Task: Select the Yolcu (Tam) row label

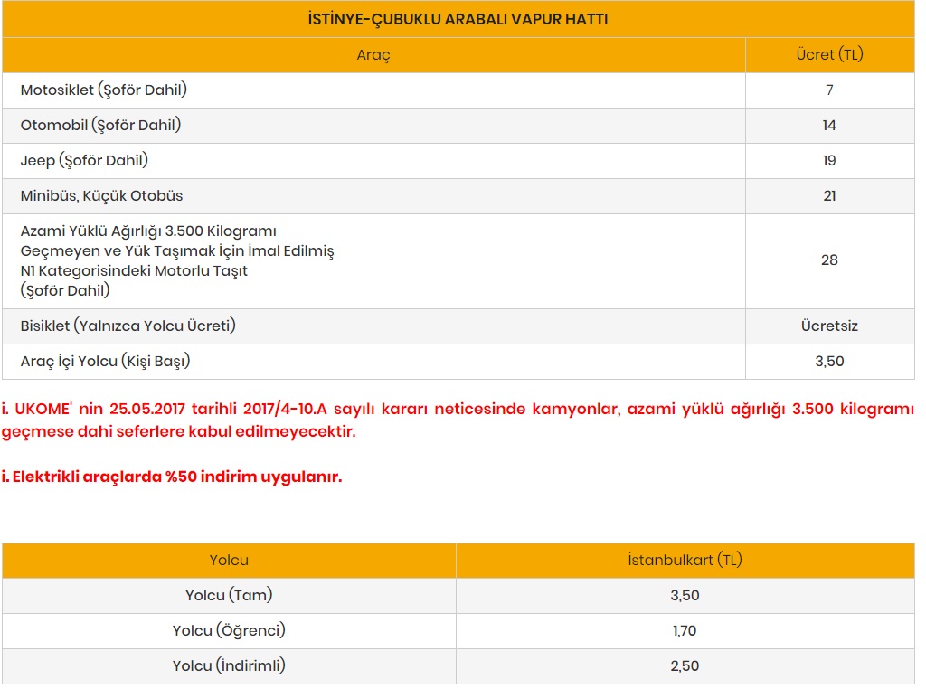Action: pyautogui.click(x=229, y=596)
